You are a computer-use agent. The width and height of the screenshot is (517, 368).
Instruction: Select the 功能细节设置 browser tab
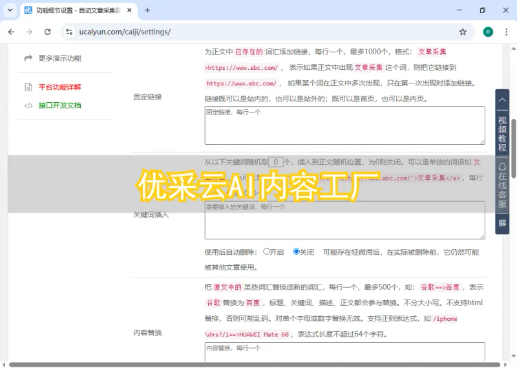(x=79, y=10)
